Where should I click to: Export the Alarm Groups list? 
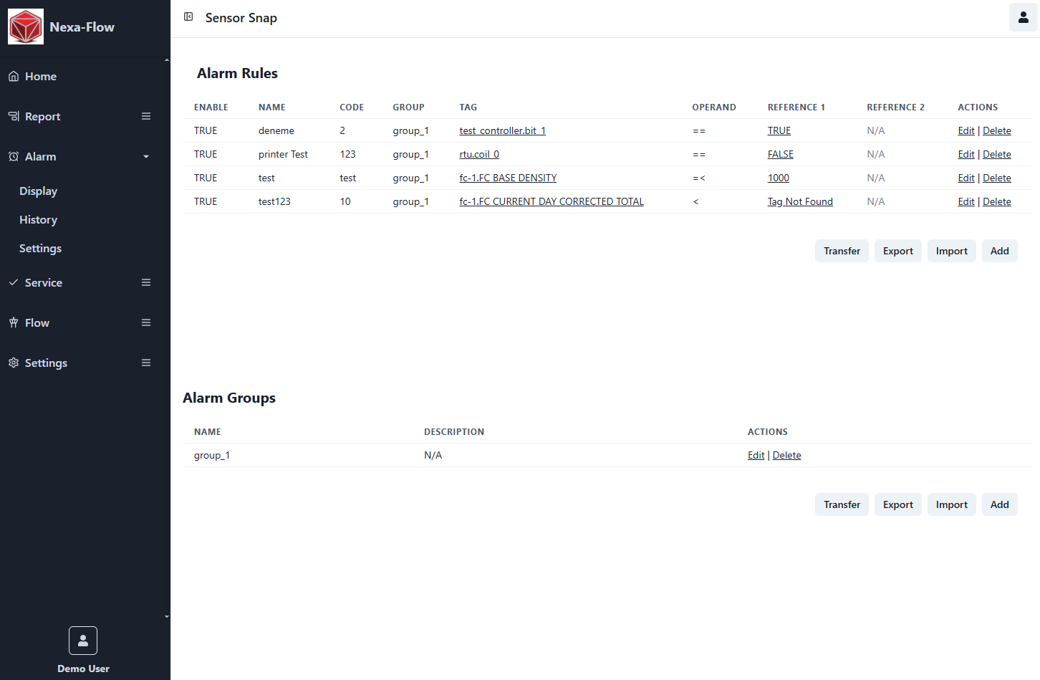coord(897,504)
